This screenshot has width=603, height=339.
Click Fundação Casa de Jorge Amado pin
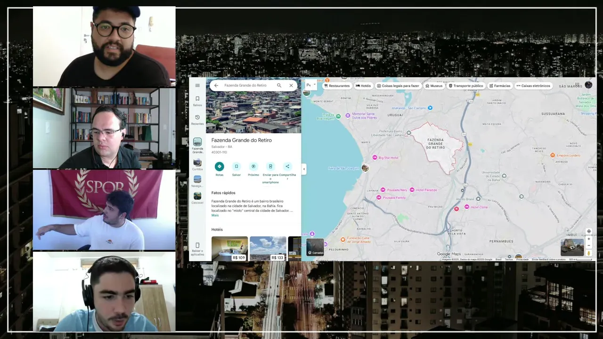[x=343, y=240]
